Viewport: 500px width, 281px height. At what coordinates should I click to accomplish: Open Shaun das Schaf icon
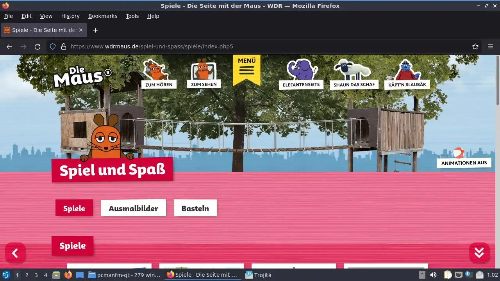tap(354, 74)
